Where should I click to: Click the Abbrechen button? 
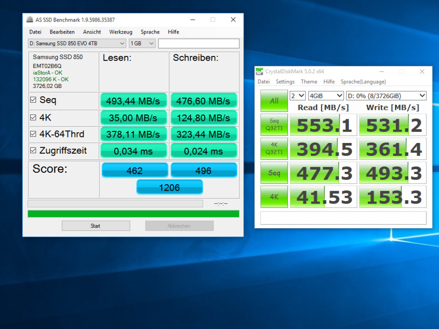click(x=179, y=226)
